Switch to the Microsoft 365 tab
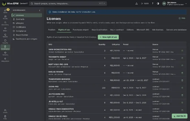The width and height of the screenshot is (190, 121). 143,30
